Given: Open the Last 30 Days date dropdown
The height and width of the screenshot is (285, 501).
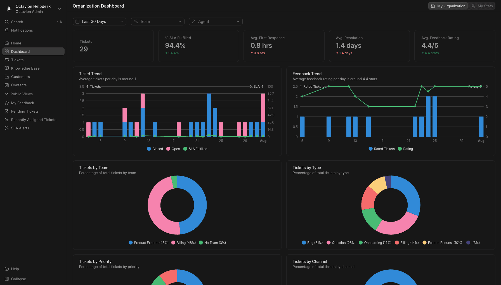Looking at the screenshot, I should [100, 22].
